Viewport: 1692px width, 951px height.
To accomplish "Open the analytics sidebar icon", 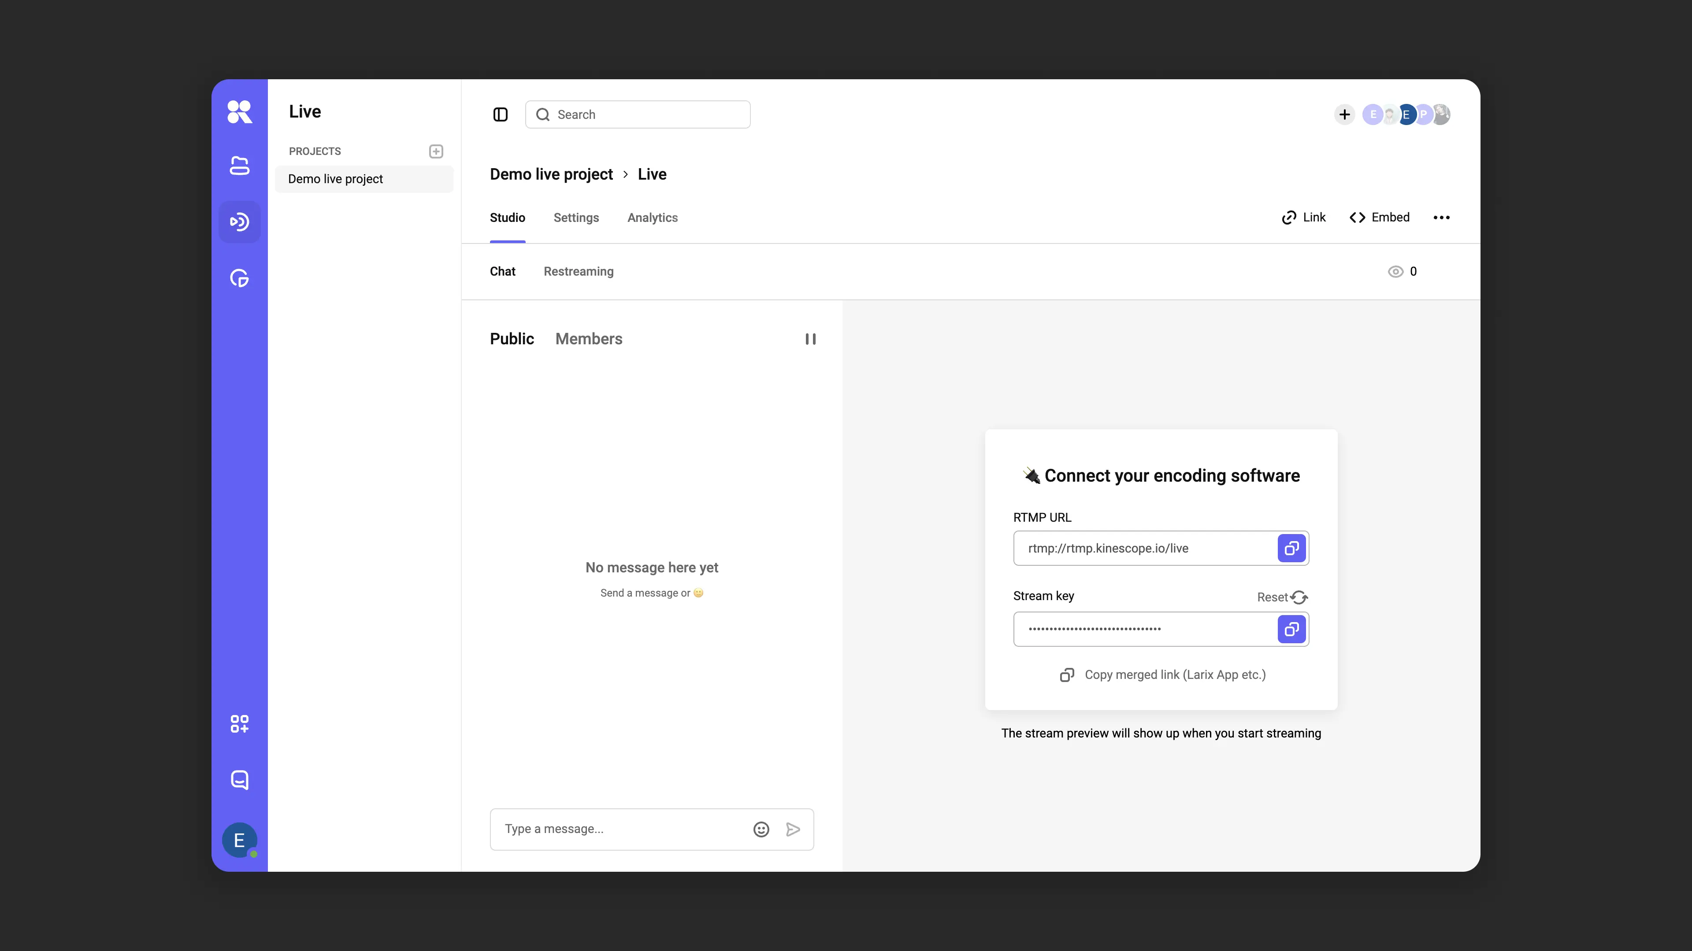I will click(x=239, y=278).
